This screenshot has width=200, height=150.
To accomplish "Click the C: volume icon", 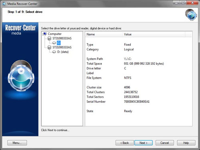I will [x=54, y=43].
